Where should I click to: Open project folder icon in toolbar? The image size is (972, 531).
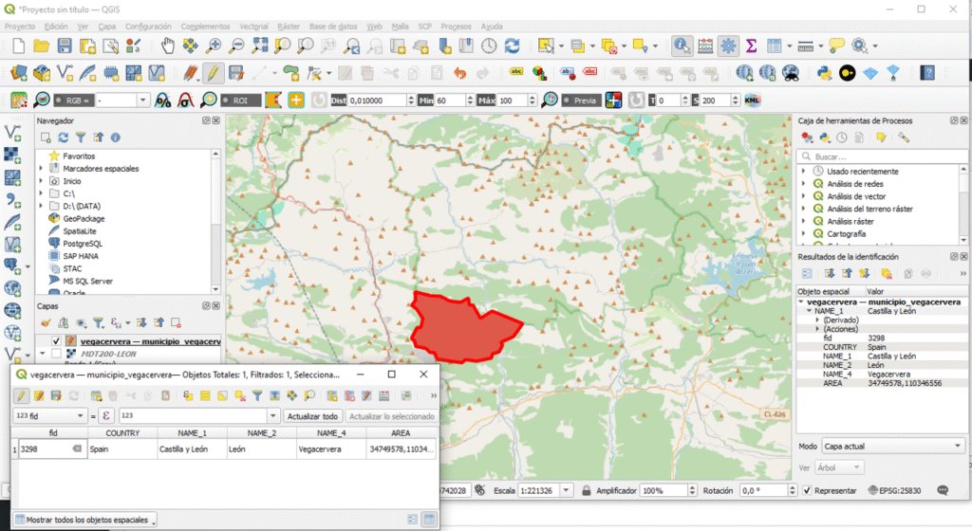pos(42,46)
